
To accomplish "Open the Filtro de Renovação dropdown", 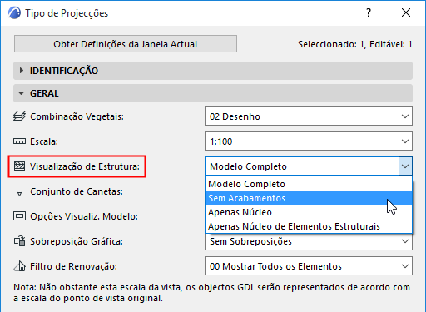I will click(309, 266).
